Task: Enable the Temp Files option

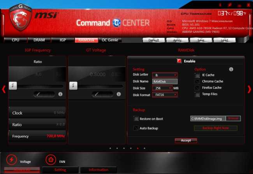Action: point(197,94)
